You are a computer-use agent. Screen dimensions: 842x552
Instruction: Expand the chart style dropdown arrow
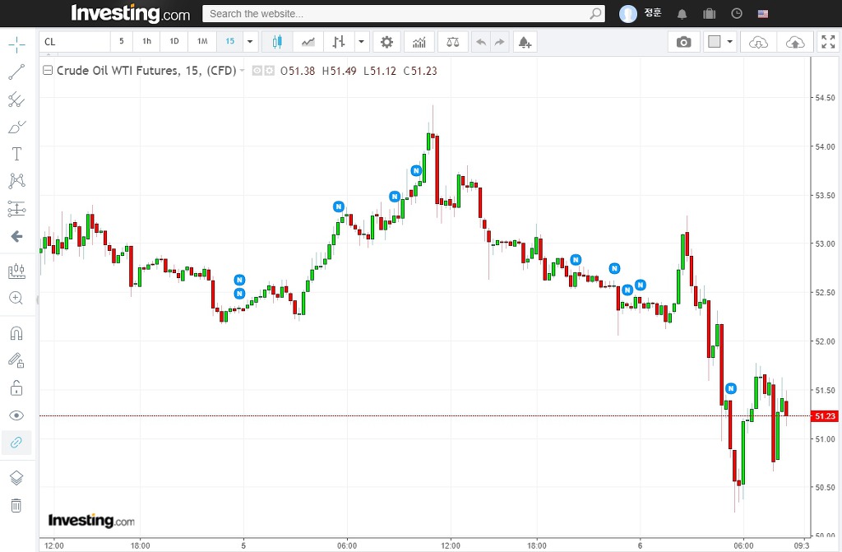click(x=362, y=42)
